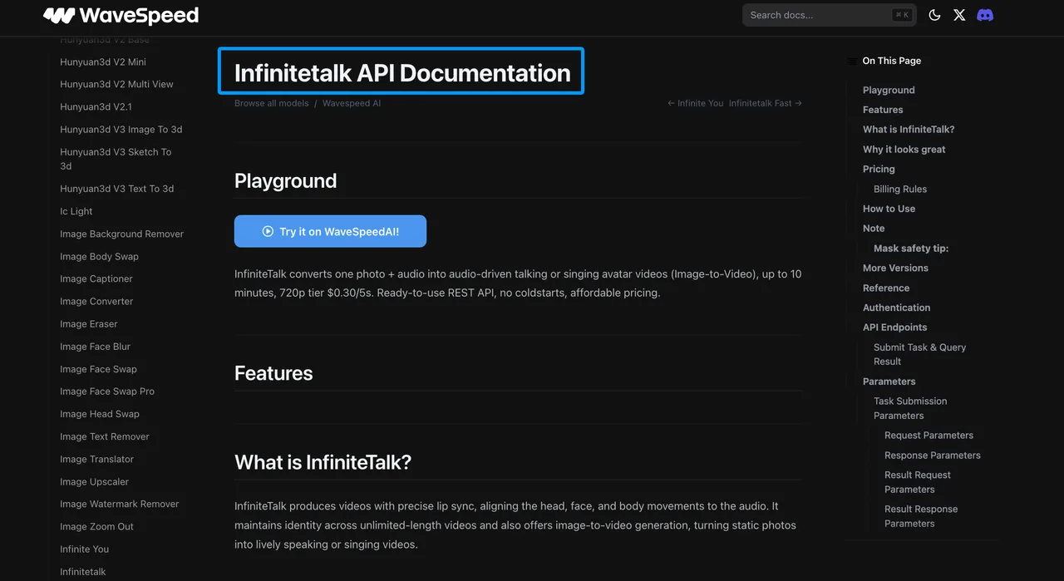Jump to Result Response Parameters anchor
This screenshot has height=581, width=1064.
(x=921, y=516)
